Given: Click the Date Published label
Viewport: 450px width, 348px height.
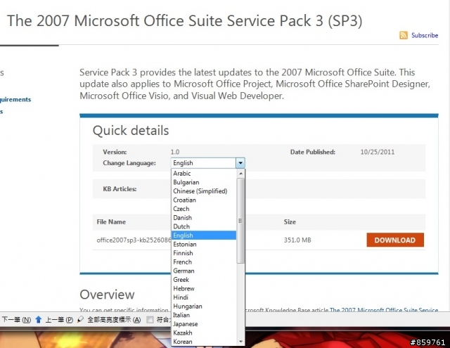Looking at the screenshot, I should 312,152.
